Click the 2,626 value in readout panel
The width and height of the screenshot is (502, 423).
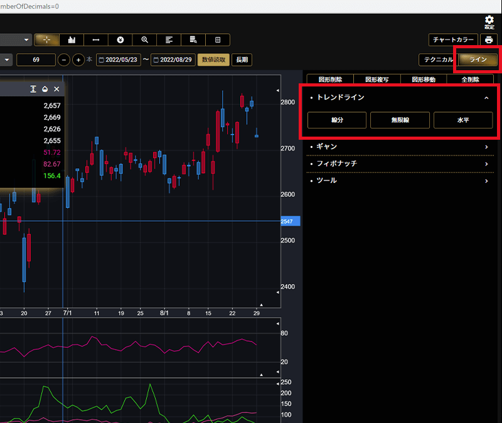(52, 129)
